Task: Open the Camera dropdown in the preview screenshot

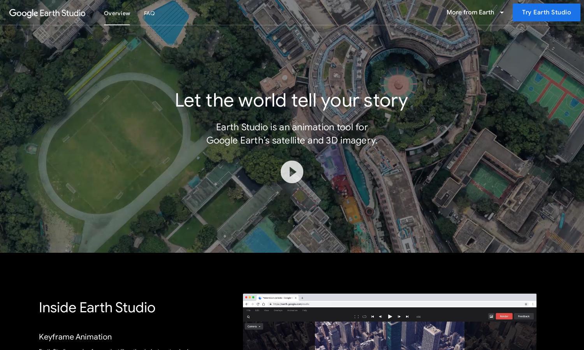Action: (254, 326)
